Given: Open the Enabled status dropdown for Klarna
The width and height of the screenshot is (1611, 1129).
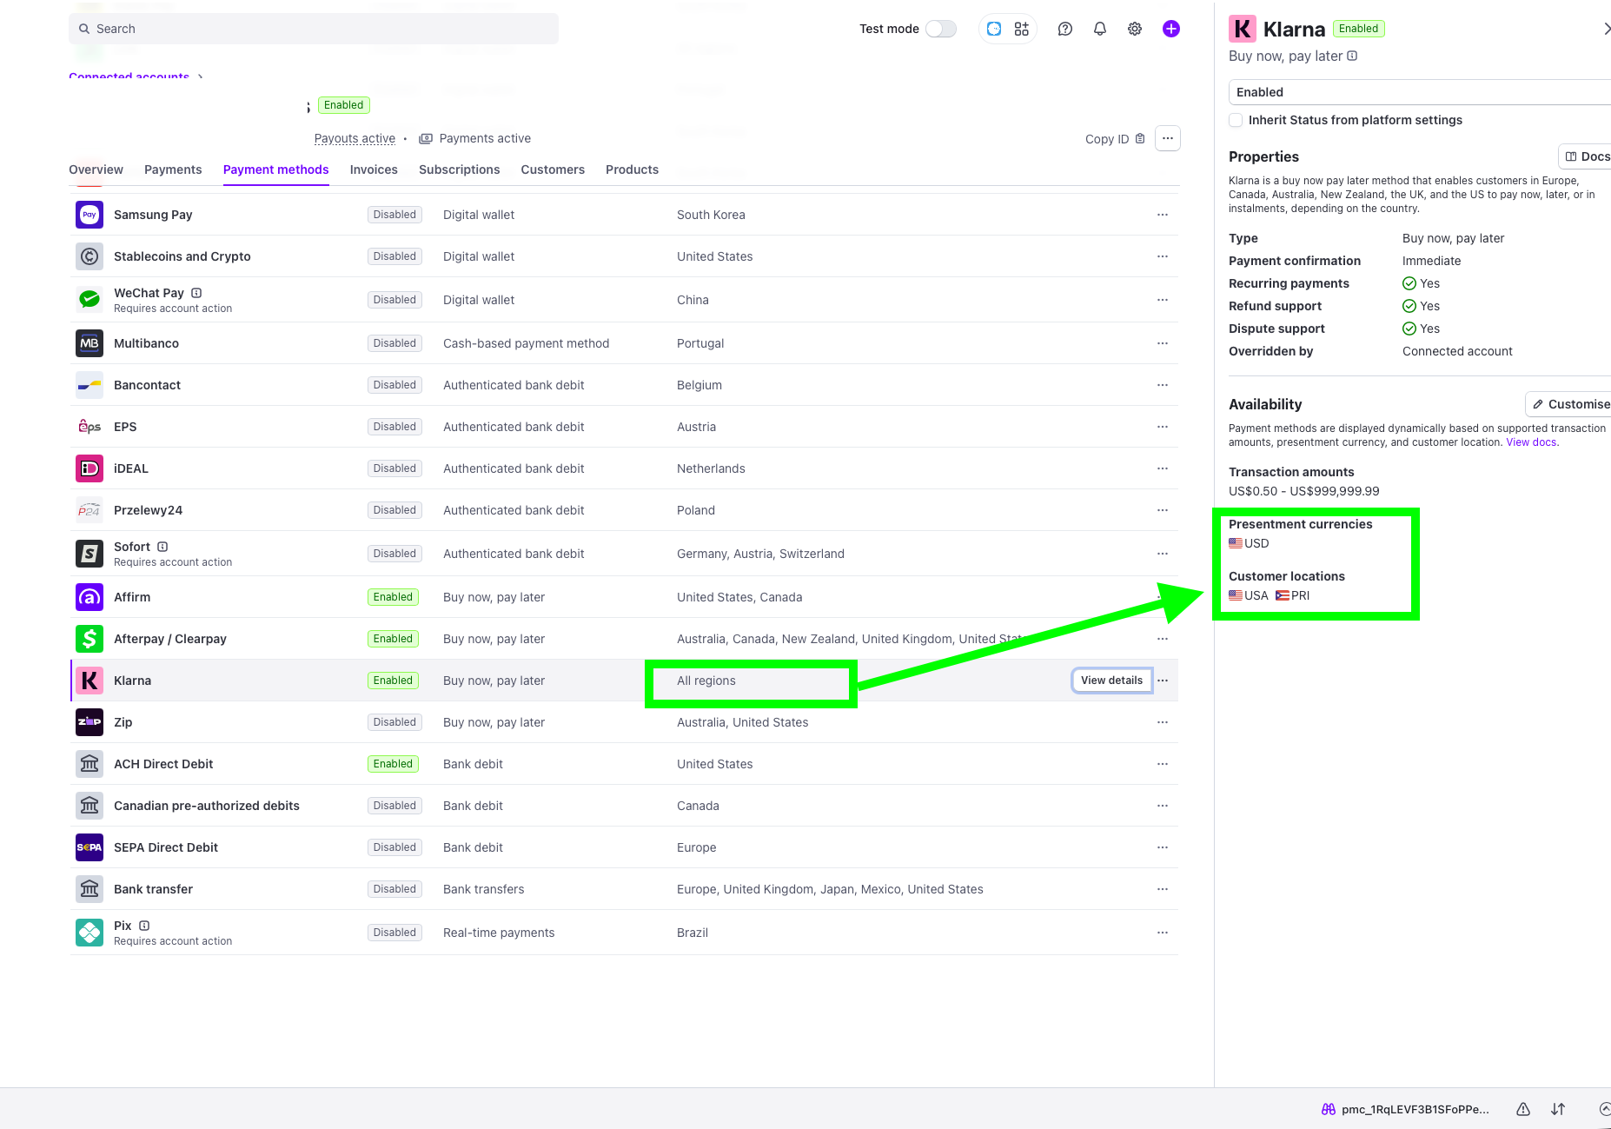Looking at the screenshot, I should [1420, 92].
